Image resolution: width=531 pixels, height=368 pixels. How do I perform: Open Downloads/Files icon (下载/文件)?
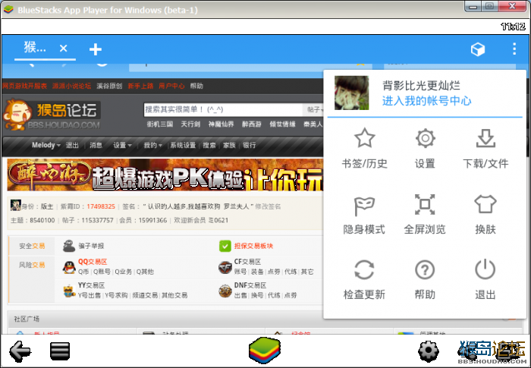click(485, 138)
